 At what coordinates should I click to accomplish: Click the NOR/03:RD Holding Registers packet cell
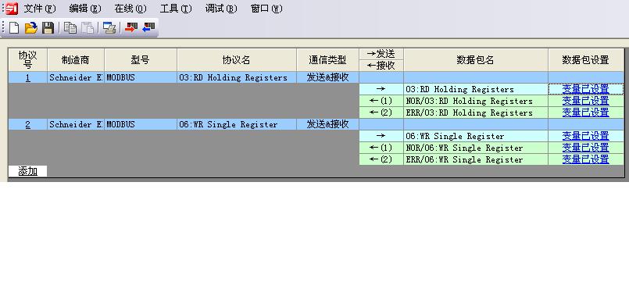tap(476, 101)
